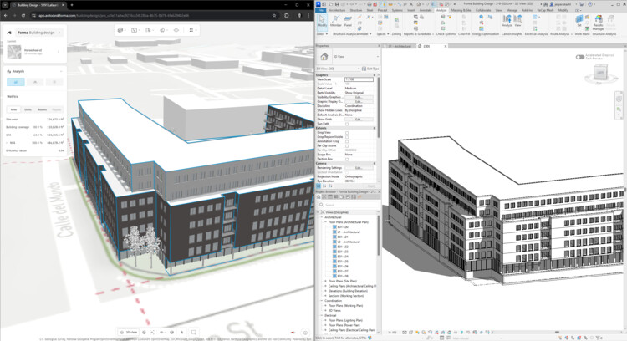The height and width of the screenshot is (341, 627).
Task: Click Edit button for Rendering Settings
Action: pyautogui.click(x=359, y=168)
